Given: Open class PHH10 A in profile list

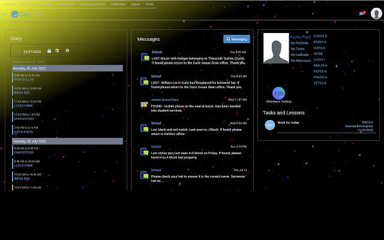Looking at the screenshot, I should coord(320,77).
